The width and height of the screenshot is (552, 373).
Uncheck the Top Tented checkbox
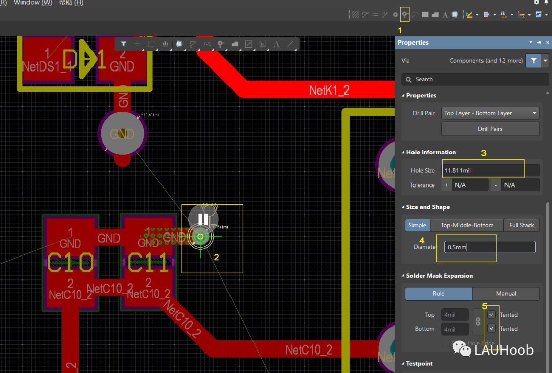coord(492,315)
